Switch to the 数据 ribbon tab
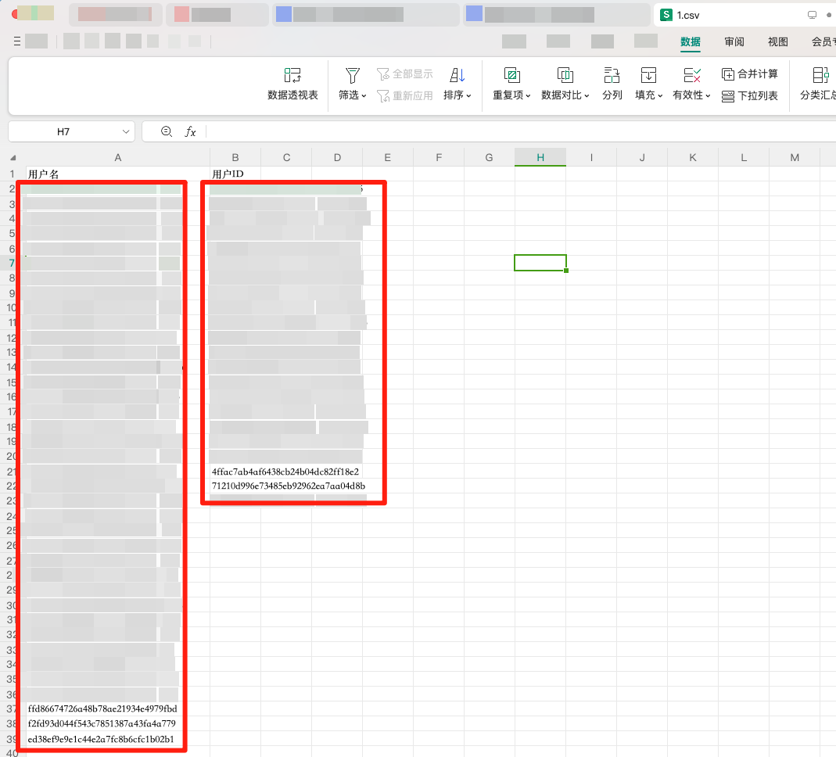 tap(691, 41)
